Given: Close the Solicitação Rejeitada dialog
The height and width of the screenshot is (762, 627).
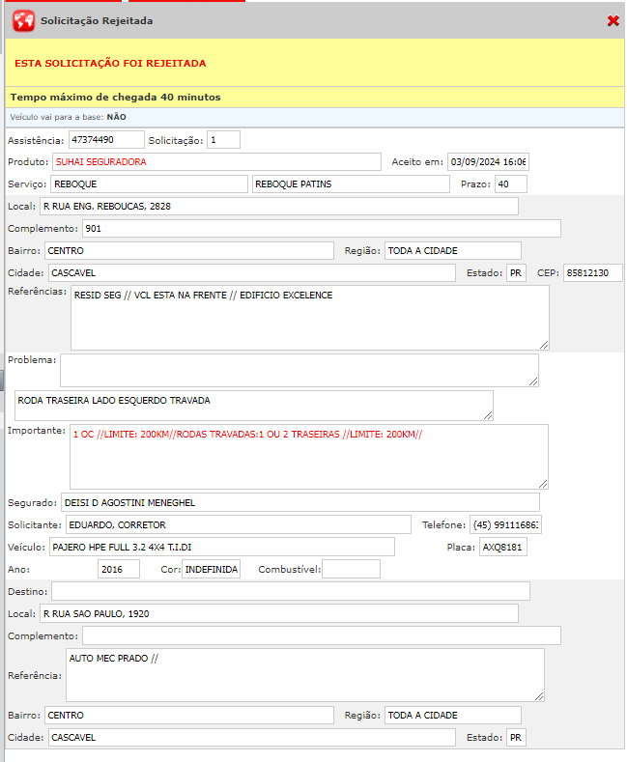Looking at the screenshot, I should [x=613, y=20].
